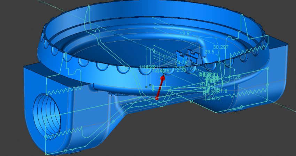Select the 30.297 dimension label

[220, 47]
